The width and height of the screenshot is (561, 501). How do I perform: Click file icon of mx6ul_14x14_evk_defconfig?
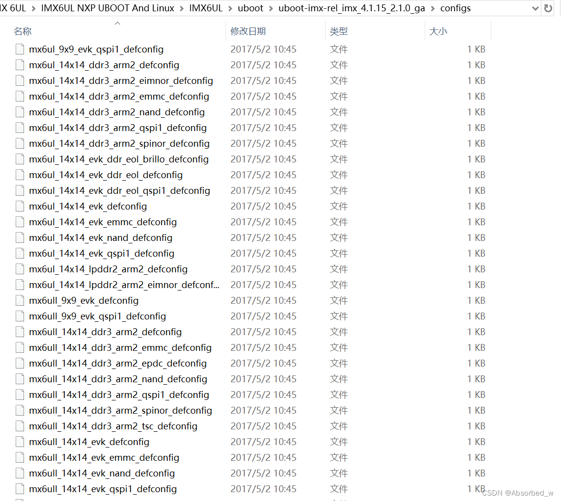20,206
